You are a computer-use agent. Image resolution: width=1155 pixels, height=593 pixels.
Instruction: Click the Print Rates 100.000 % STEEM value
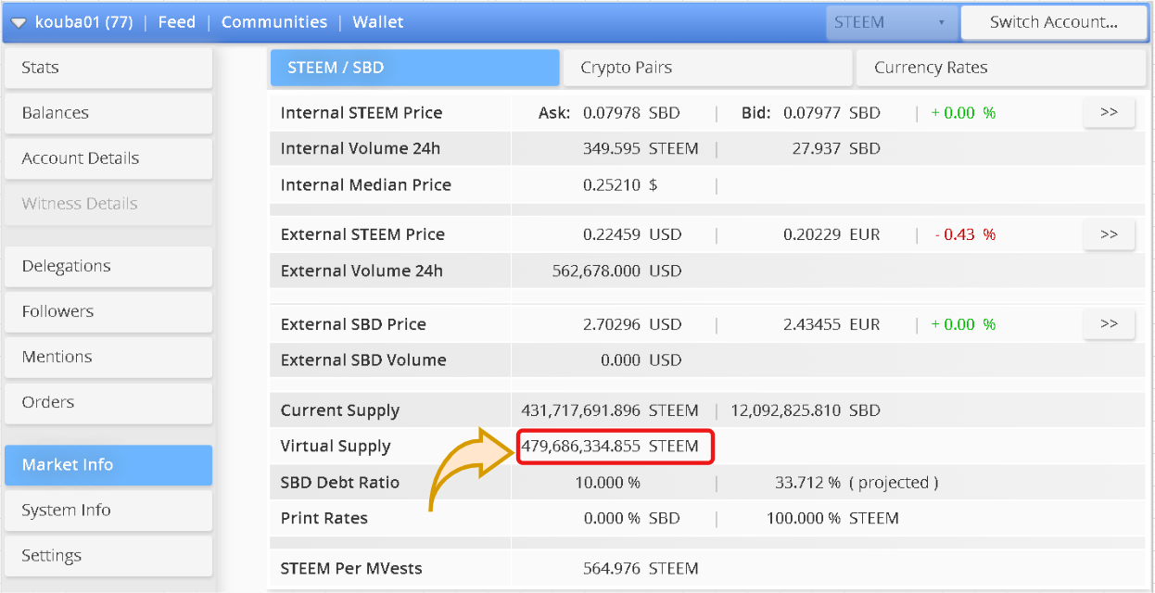(832, 518)
